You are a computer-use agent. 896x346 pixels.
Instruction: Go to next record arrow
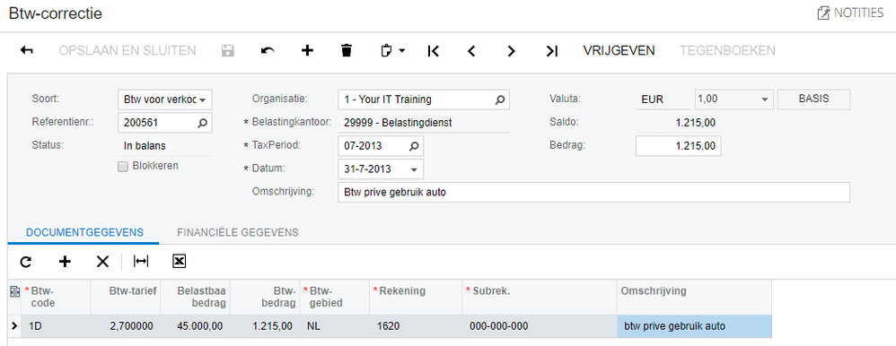[x=512, y=51]
